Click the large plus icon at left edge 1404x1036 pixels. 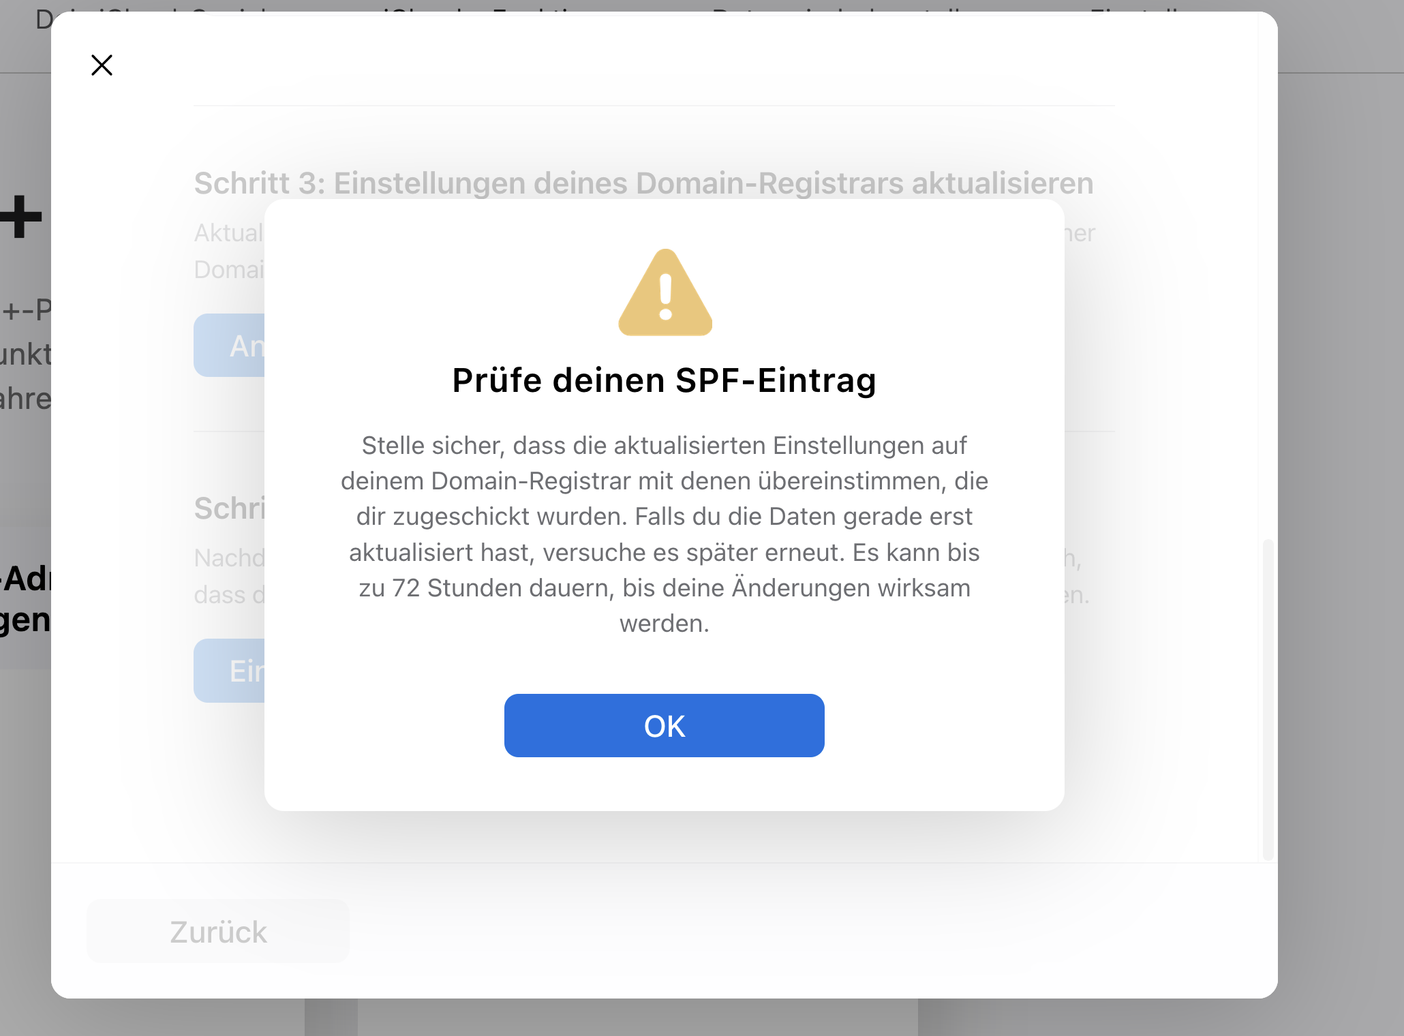pos(22,217)
